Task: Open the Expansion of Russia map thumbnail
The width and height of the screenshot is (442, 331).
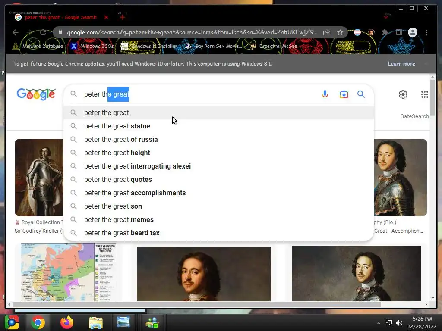Action: point(69,272)
